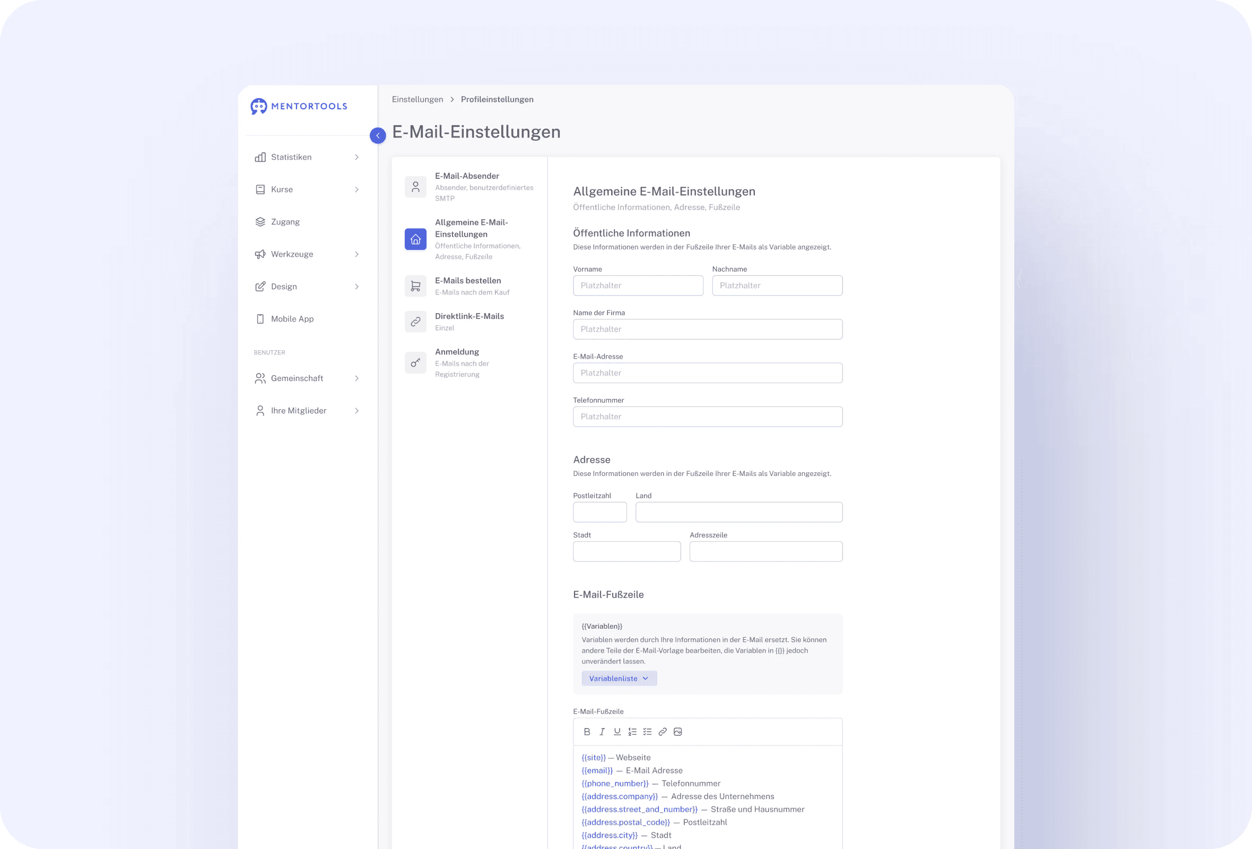Image resolution: width=1252 pixels, height=849 pixels.
Task: Click the Ihre Mitglieder person icon
Action: pyautogui.click(x=260, y=411)
